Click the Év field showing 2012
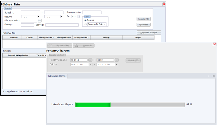 tap(75, 16)
